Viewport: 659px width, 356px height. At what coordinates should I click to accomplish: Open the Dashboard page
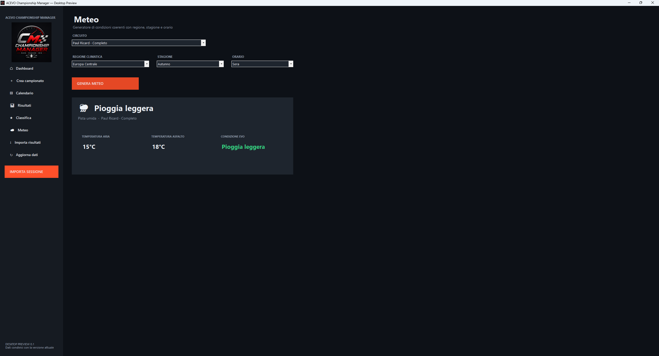(24, 68)
